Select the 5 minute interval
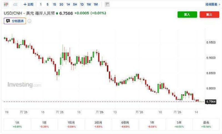The width and height of the screenshot is (222, 134). 47,4
